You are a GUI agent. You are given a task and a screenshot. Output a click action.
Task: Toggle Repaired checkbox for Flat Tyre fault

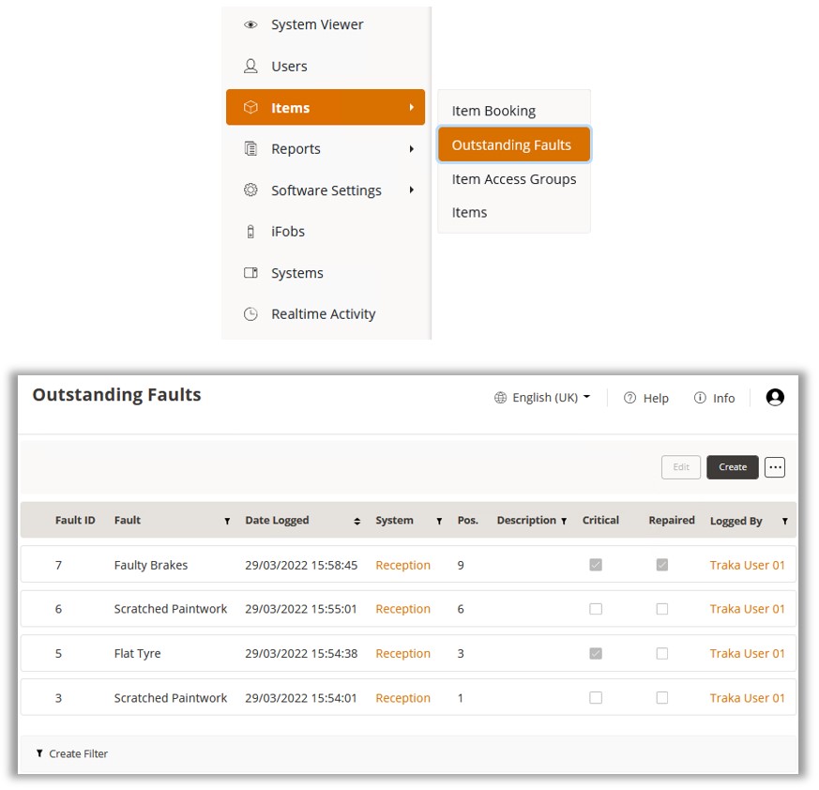click(x=662, y=654)
